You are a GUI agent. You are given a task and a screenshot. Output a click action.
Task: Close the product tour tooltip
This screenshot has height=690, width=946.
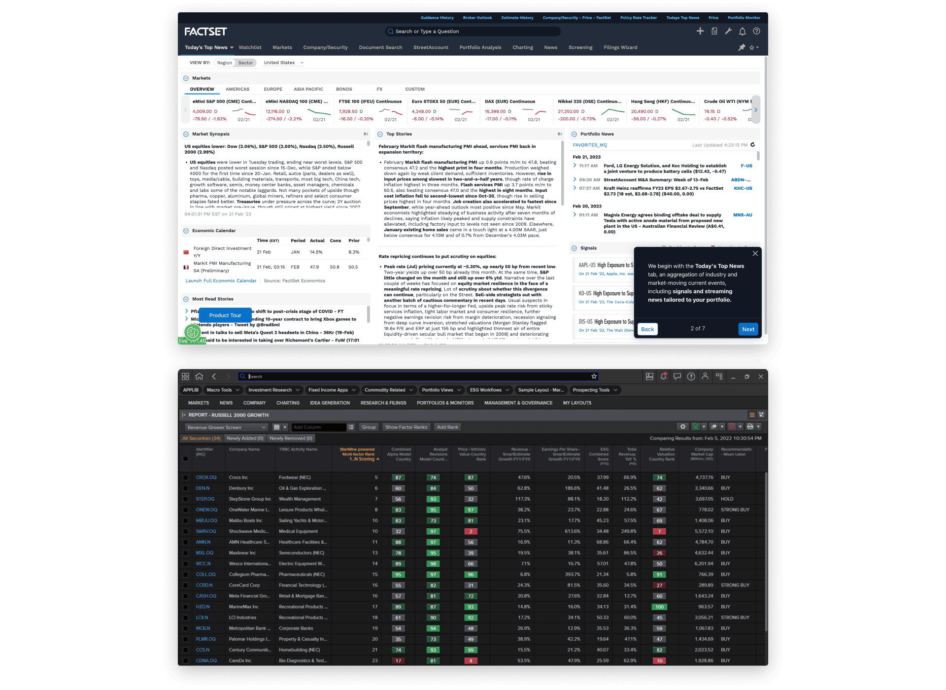pyautogui.click(x=755, y=253)
